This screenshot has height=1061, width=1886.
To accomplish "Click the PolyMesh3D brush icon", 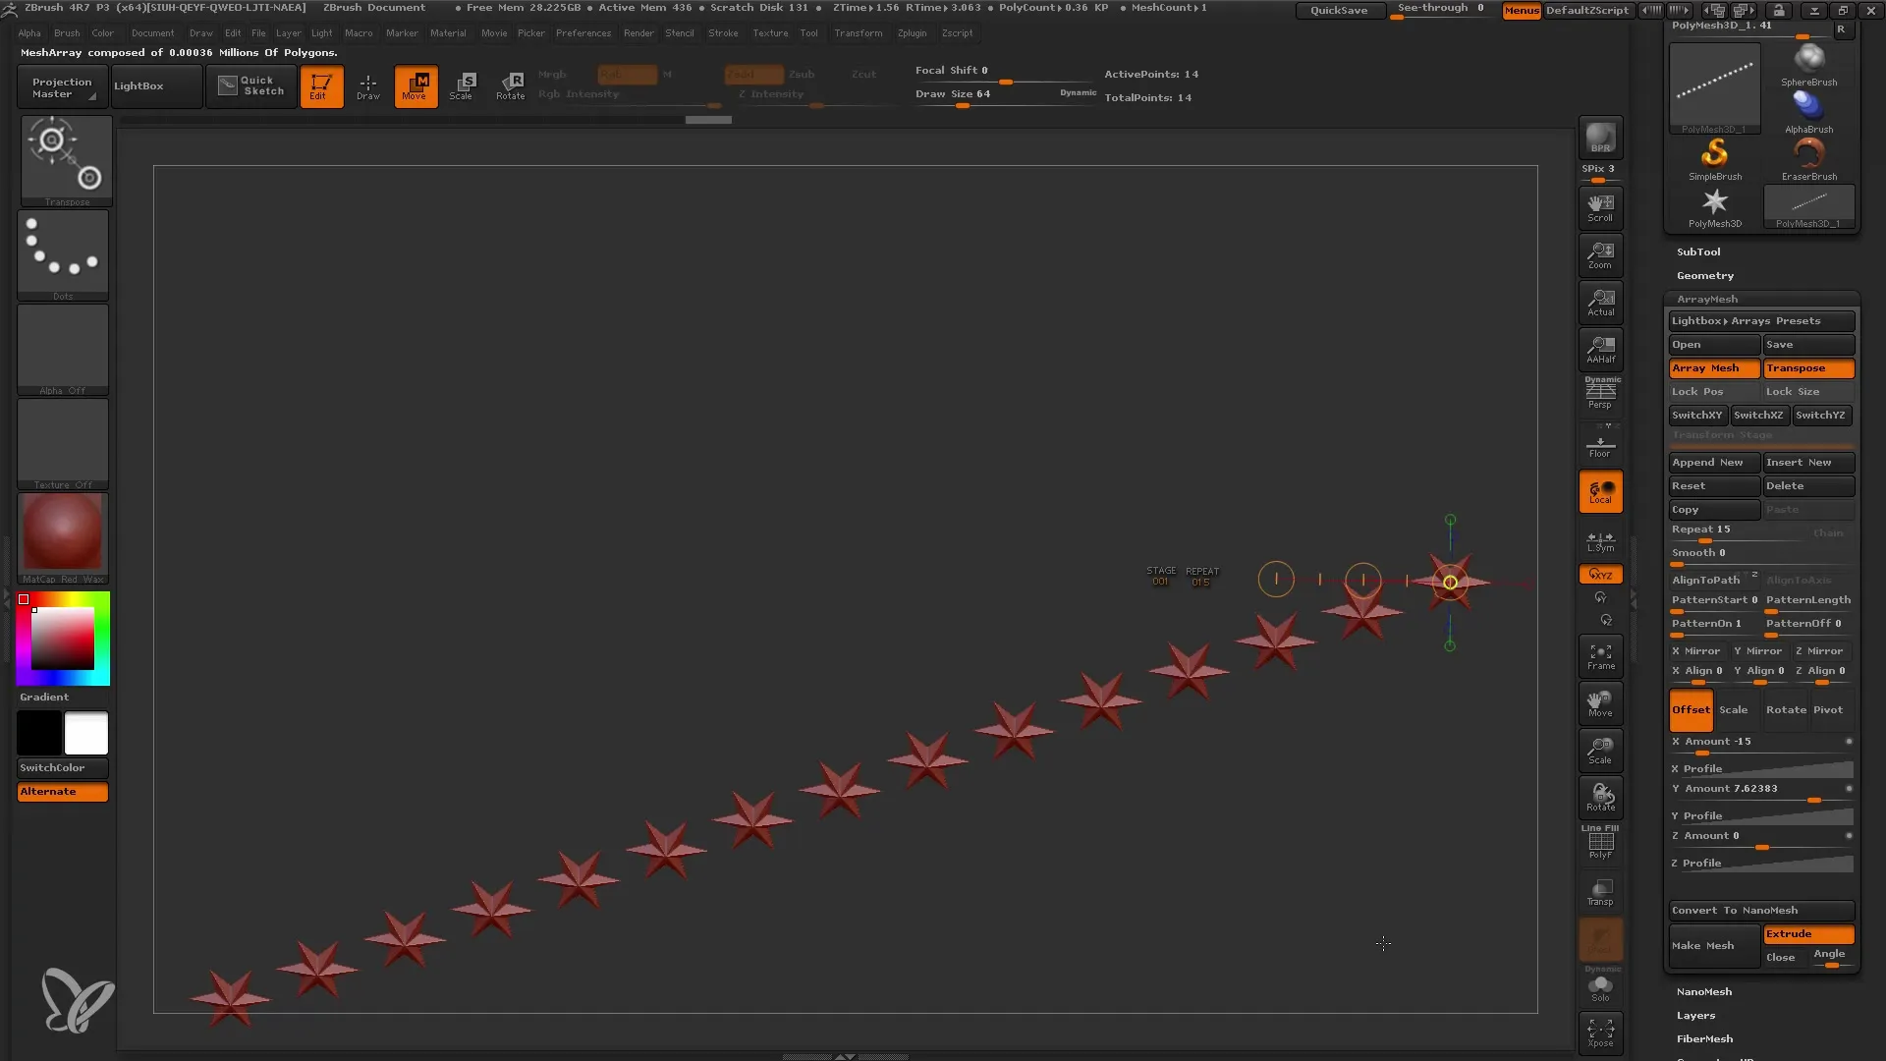I will [x=1714, y=204].
